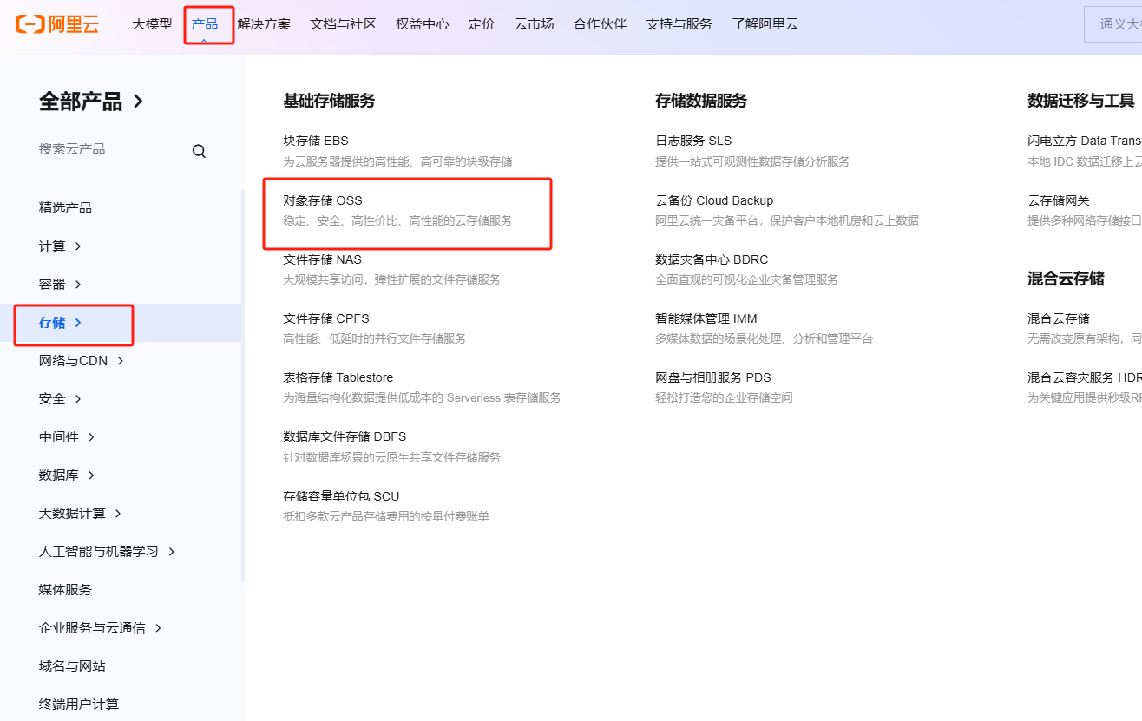Open 文件存储 NAS product page
The height and width of the screenshot is (721, 1142).
(x=322, y=259)
